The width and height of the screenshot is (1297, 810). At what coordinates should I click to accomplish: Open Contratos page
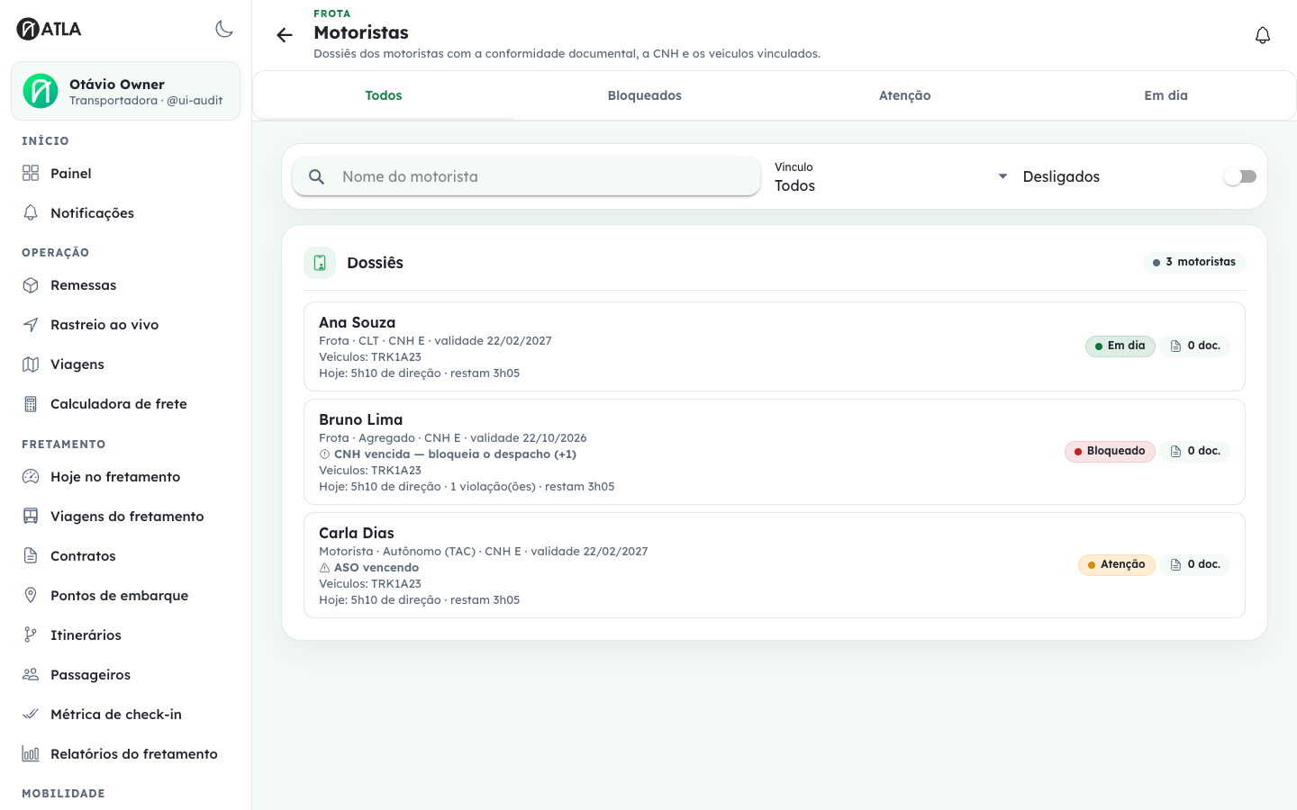(125, 556)
